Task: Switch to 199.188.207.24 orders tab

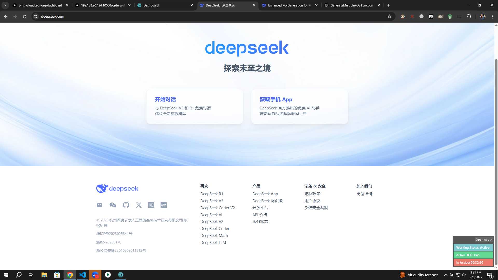Action: tap(103, 5)
